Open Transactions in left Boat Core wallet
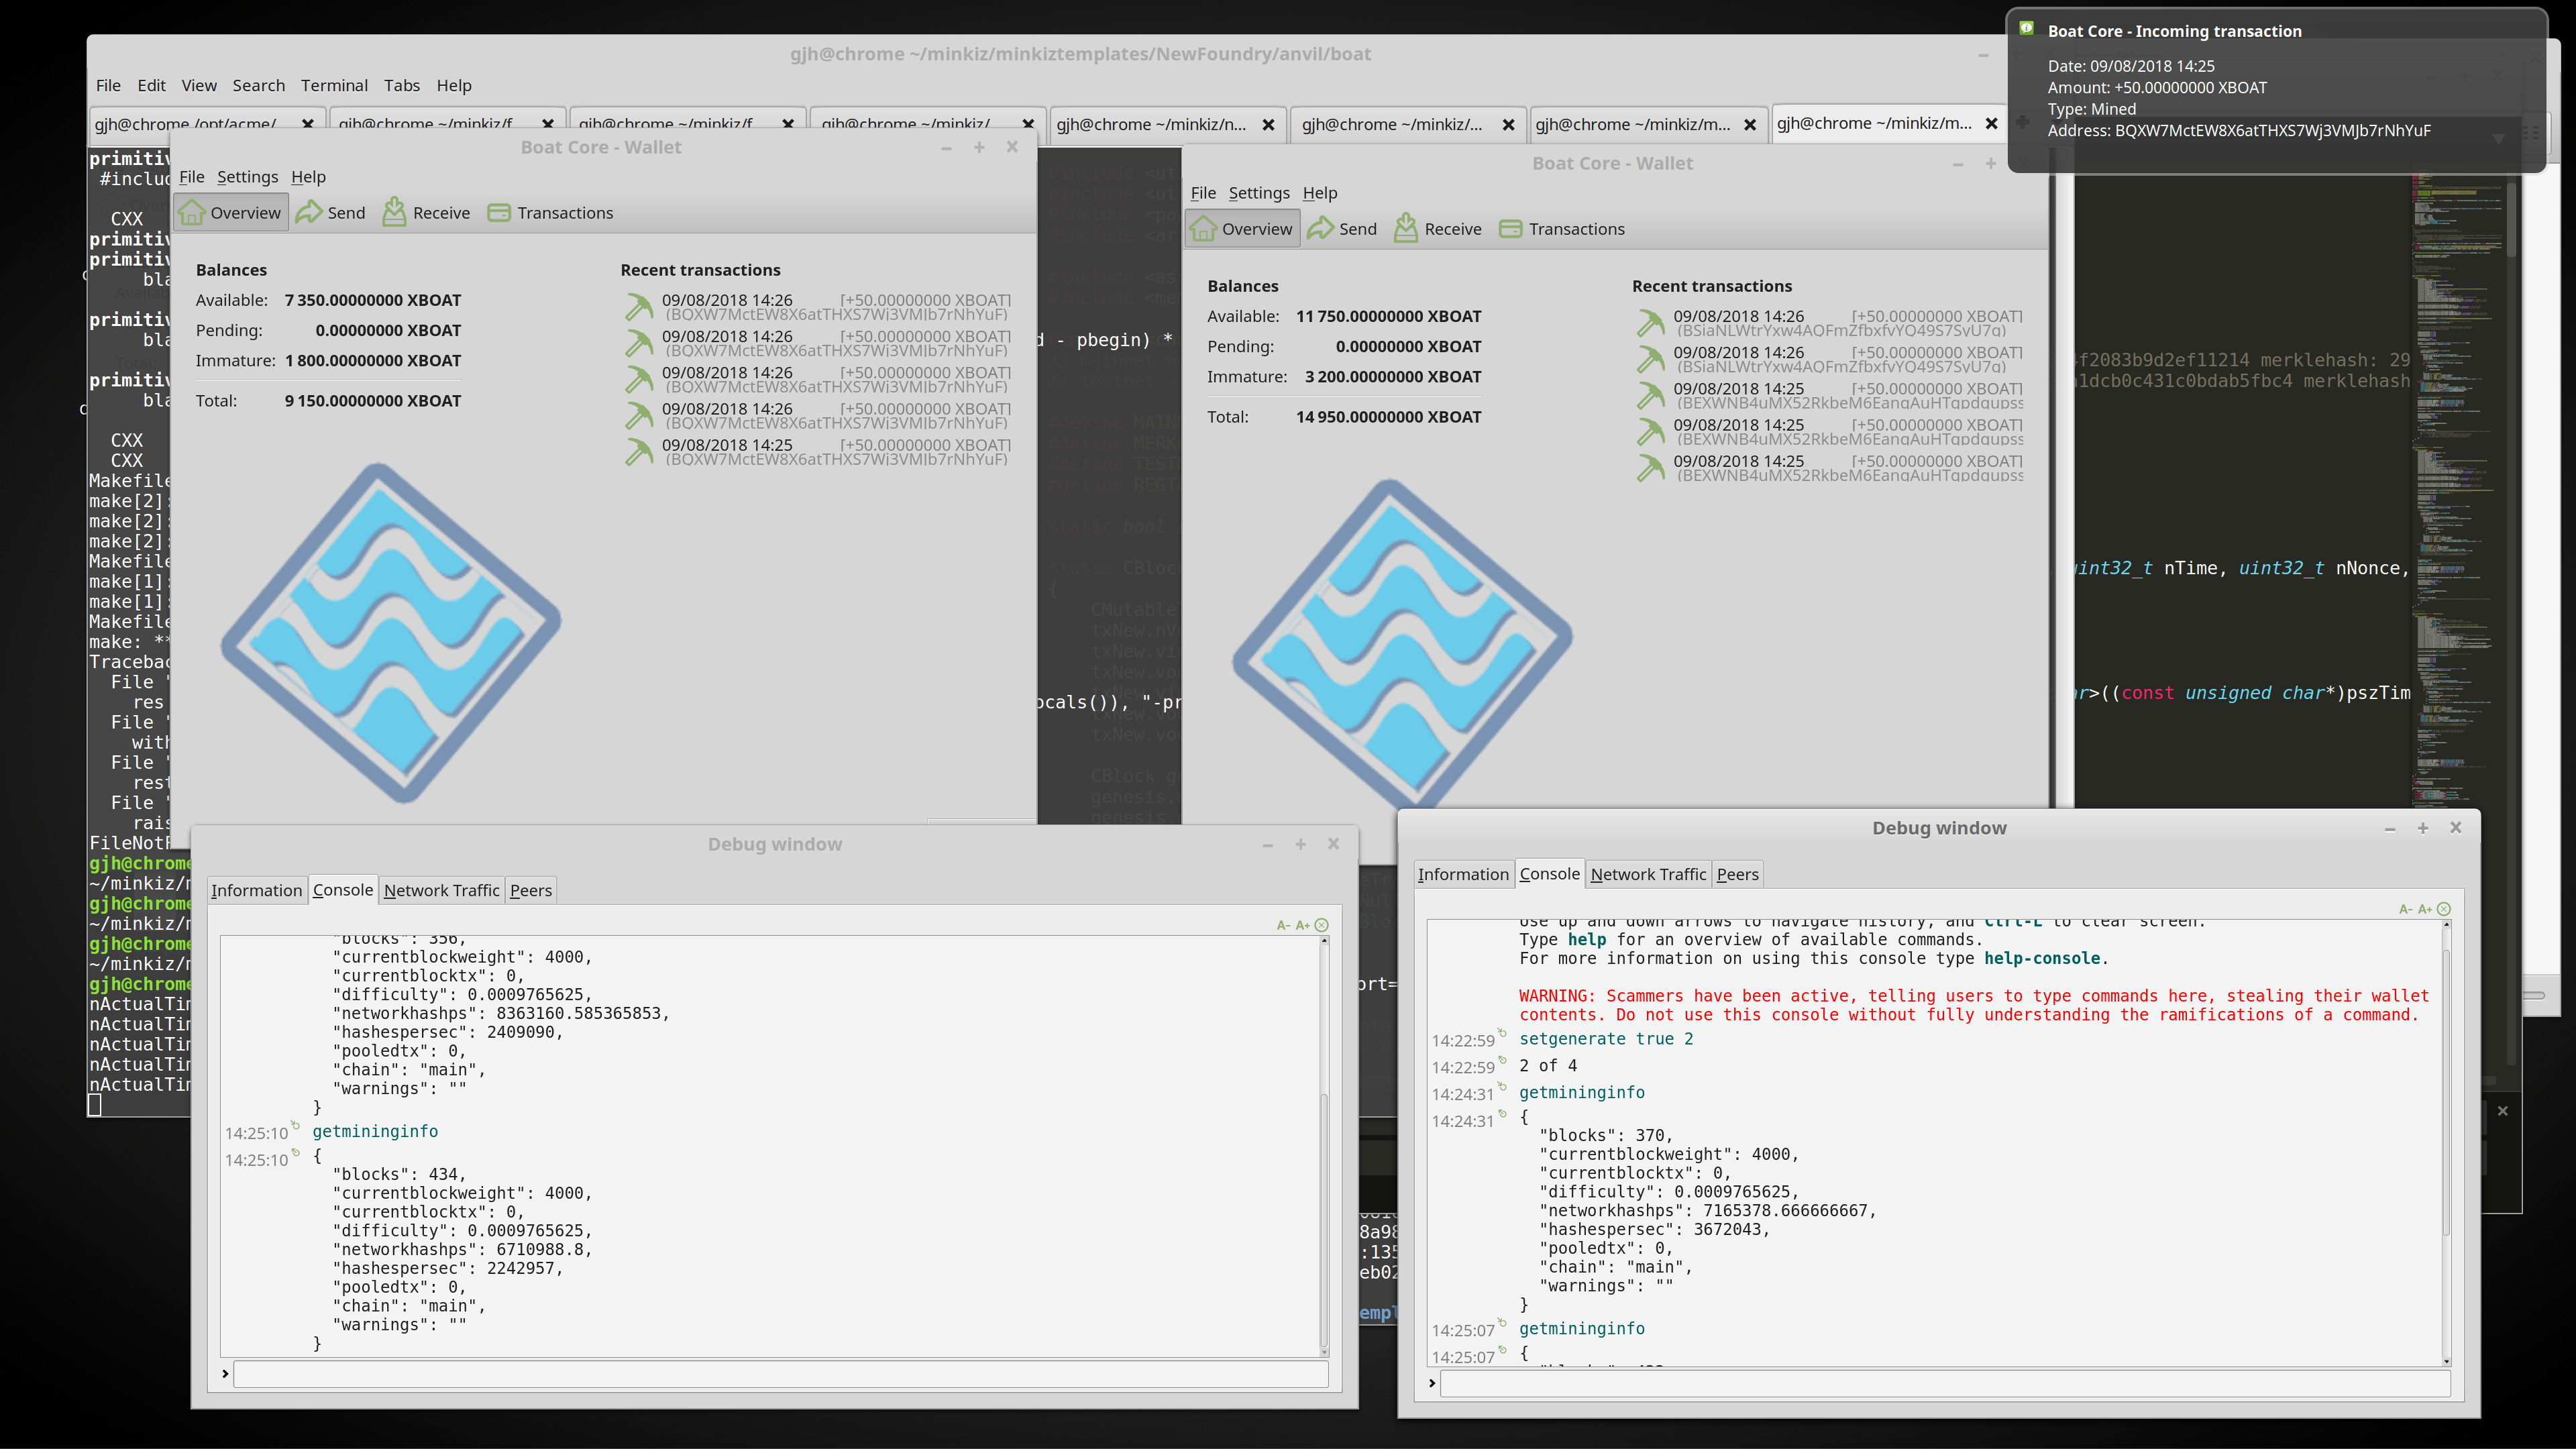This screenshot has height=1449, width=2576. 551,213
